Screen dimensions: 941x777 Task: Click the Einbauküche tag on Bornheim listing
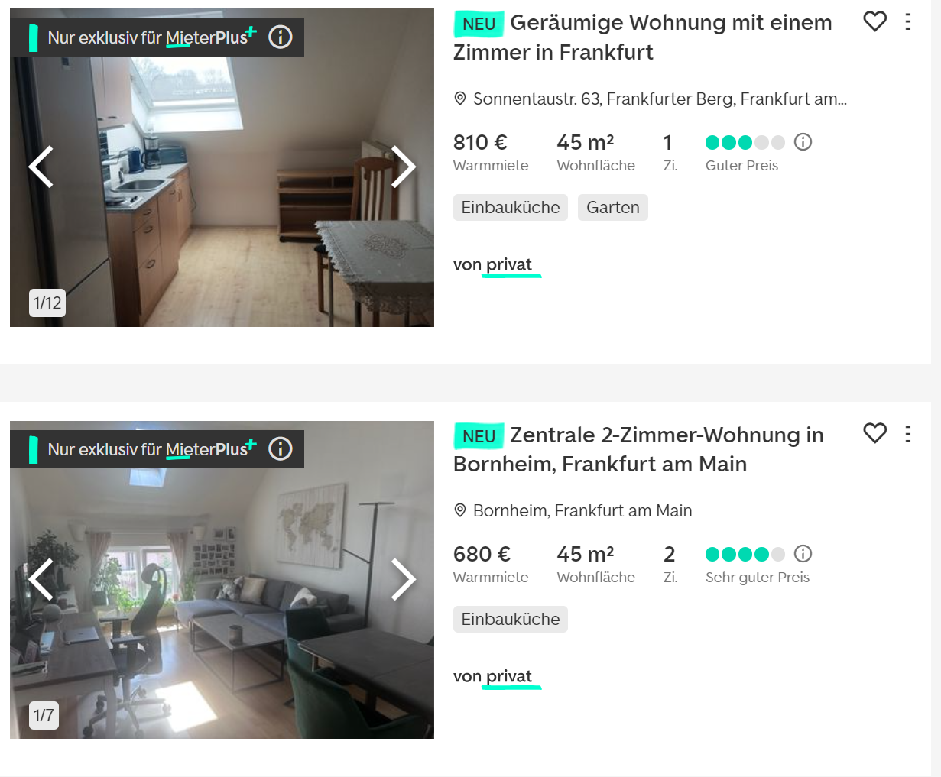511,620
